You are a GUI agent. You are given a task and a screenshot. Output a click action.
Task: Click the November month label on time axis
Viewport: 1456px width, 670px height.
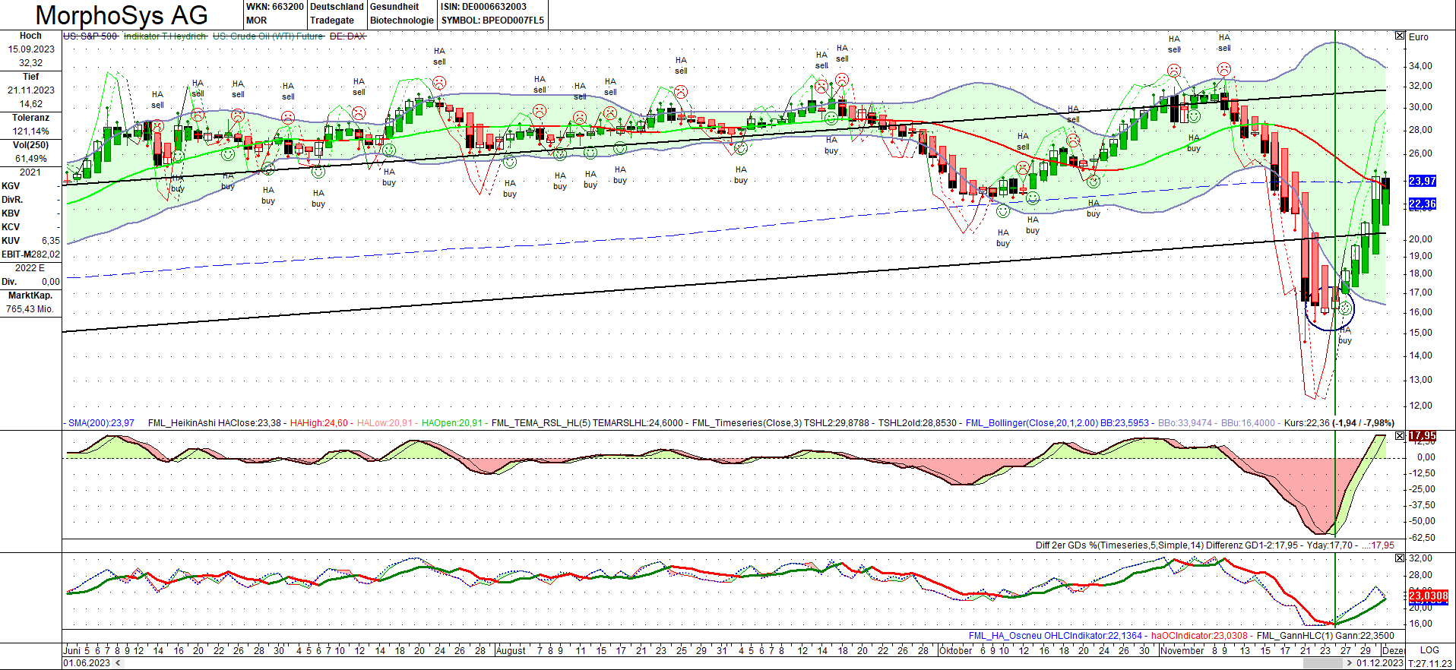(1182, 650)
